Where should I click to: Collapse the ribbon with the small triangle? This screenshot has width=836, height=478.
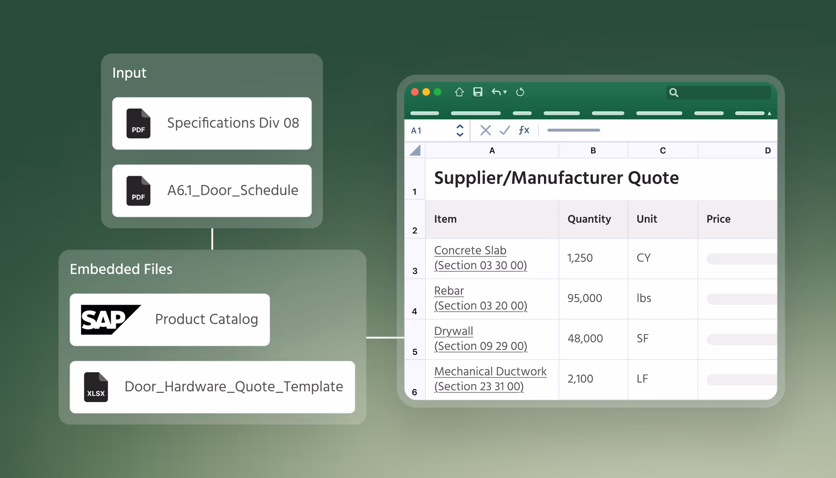pyautogui.click(x=769, y=113)
